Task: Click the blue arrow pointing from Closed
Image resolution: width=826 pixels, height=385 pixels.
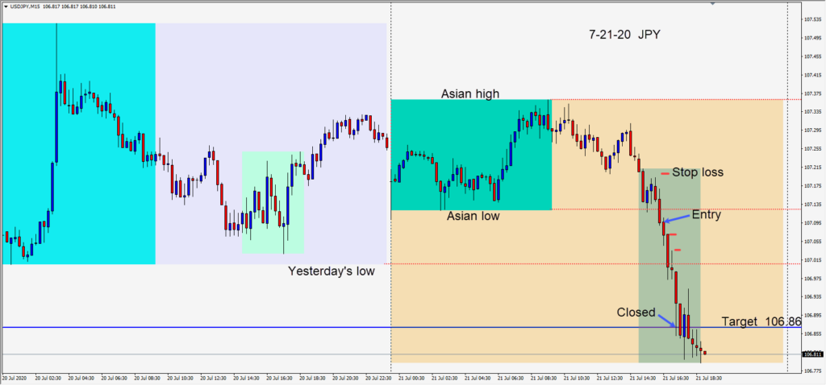Action: coord(665,321)
